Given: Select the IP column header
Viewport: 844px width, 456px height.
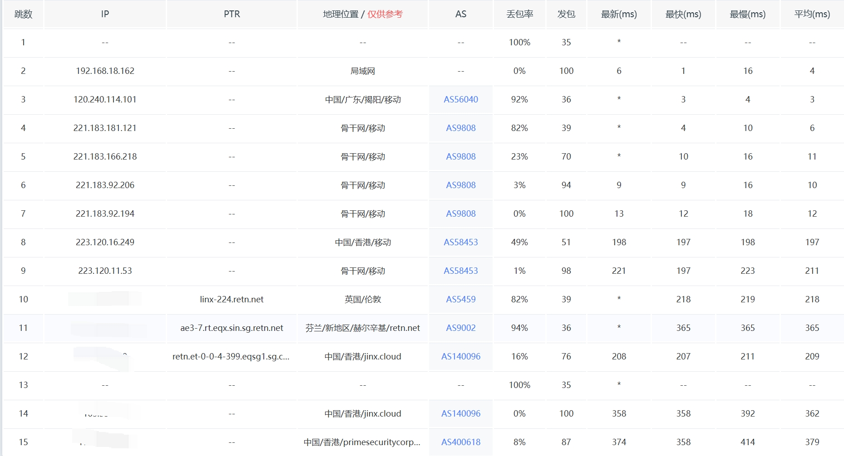Looking at the screenshot, I should pos(105,14).
